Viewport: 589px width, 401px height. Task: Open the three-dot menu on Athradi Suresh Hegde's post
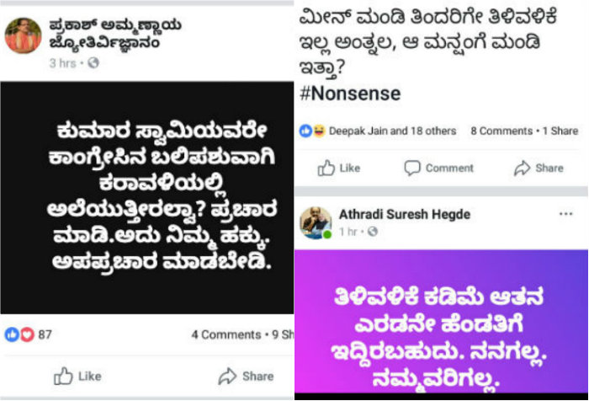(565, 214)
